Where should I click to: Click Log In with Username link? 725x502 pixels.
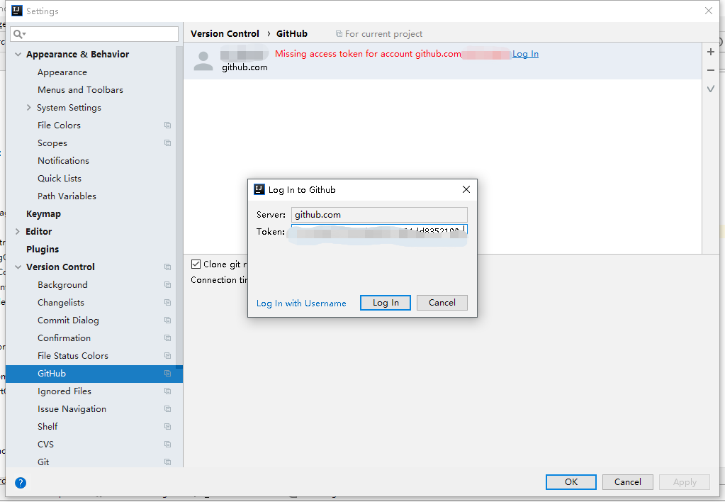[x=301, y=303]
